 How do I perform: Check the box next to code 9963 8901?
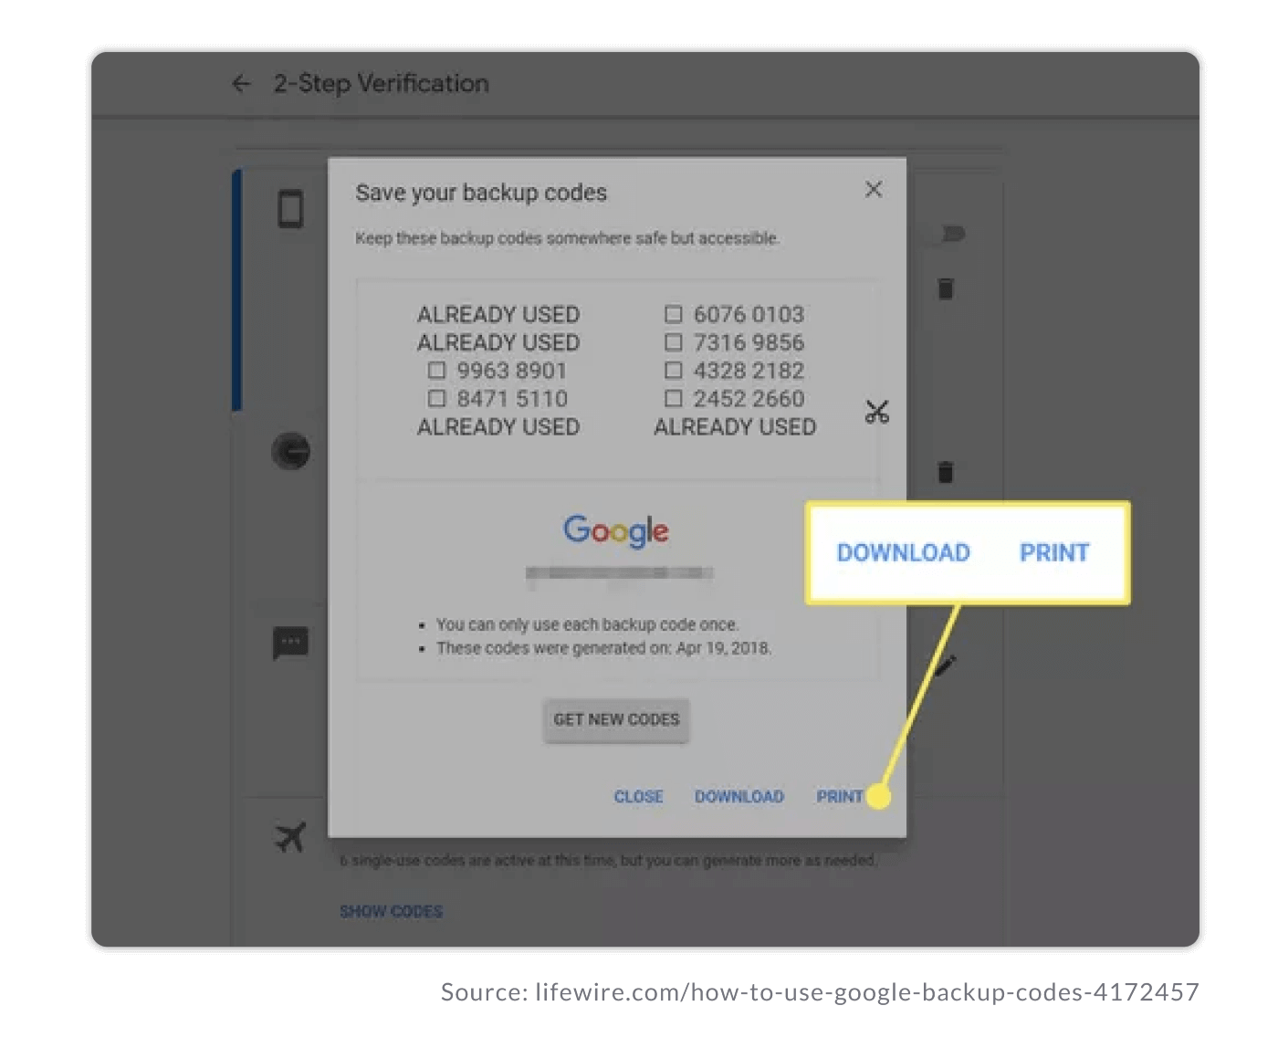(436, 370)
